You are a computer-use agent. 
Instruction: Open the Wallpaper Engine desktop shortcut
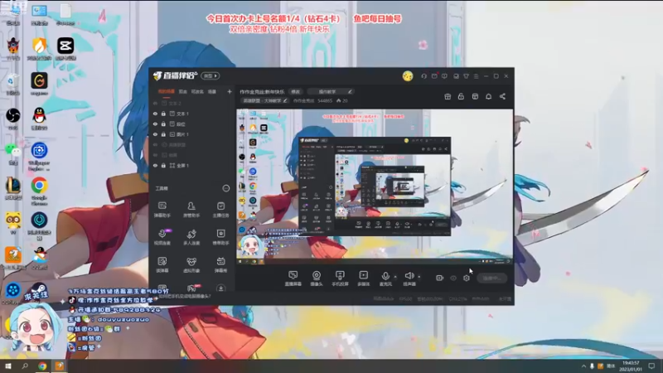39,156
